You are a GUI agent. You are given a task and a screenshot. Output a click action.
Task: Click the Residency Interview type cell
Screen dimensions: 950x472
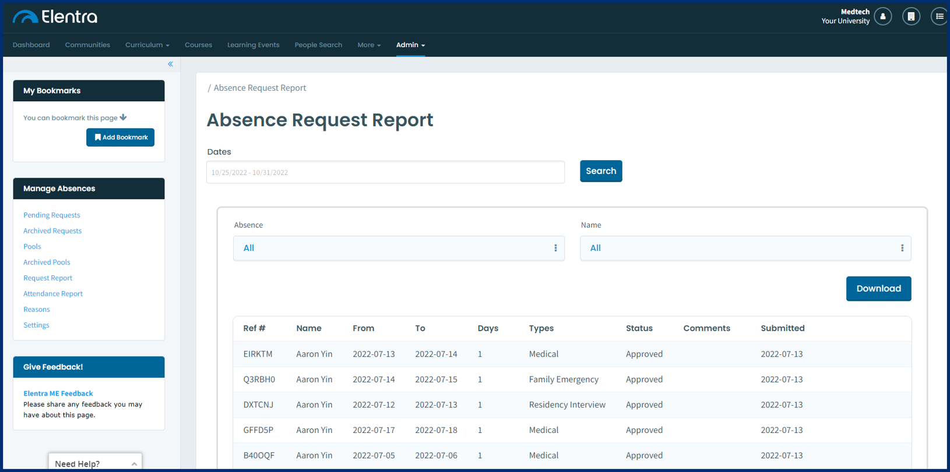[x=567, y=404]
